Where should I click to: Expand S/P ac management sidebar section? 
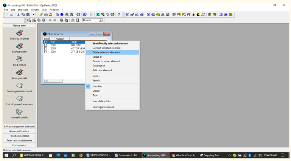pyautogui.click(x=19, y=126)
